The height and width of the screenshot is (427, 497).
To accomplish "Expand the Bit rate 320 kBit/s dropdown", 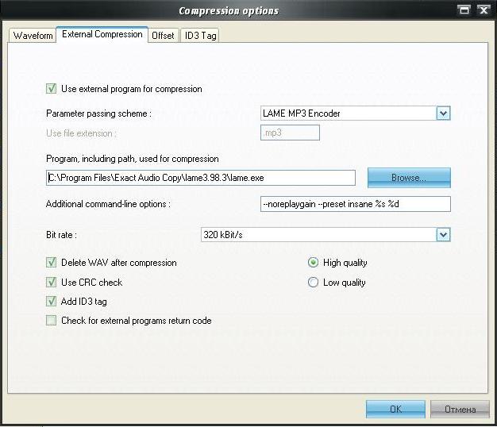I will click(443, 234).
